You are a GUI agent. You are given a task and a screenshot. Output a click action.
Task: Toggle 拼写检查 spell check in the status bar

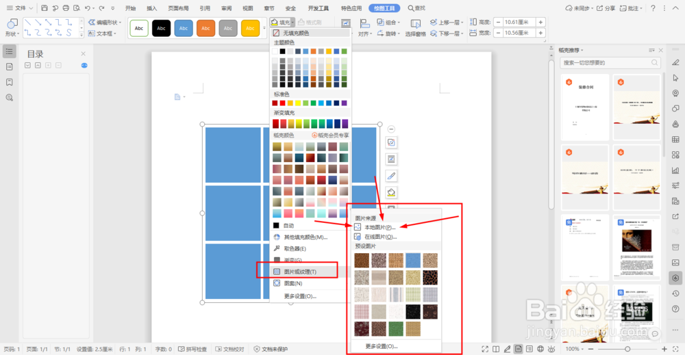[x=192, y=349]
